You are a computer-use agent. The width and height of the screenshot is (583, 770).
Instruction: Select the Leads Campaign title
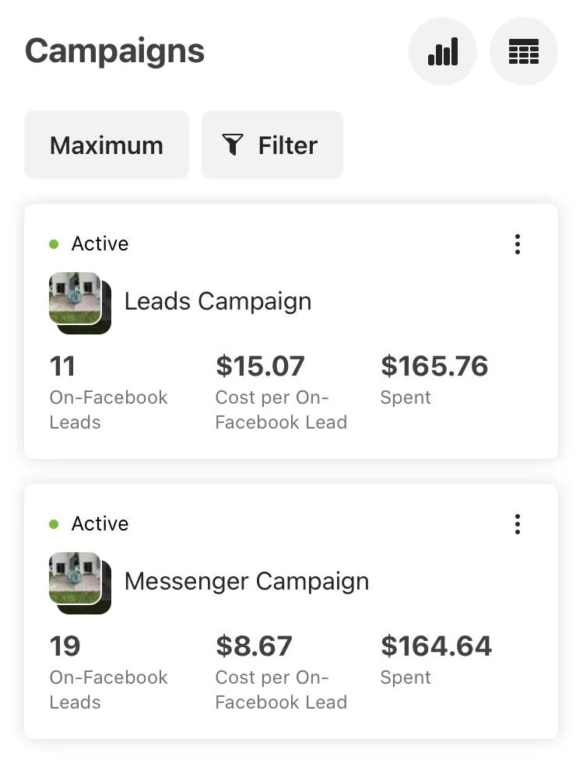218,302
